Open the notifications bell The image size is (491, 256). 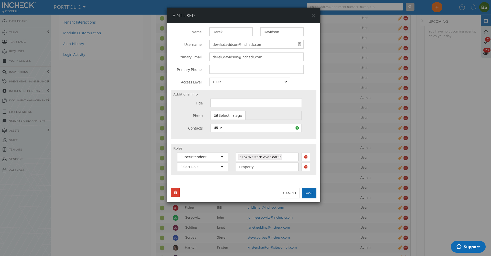tap(473, 7)
